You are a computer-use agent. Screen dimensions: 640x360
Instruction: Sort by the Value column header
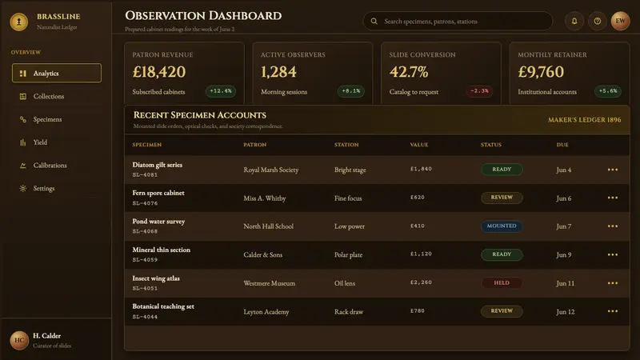coord(419,145)
